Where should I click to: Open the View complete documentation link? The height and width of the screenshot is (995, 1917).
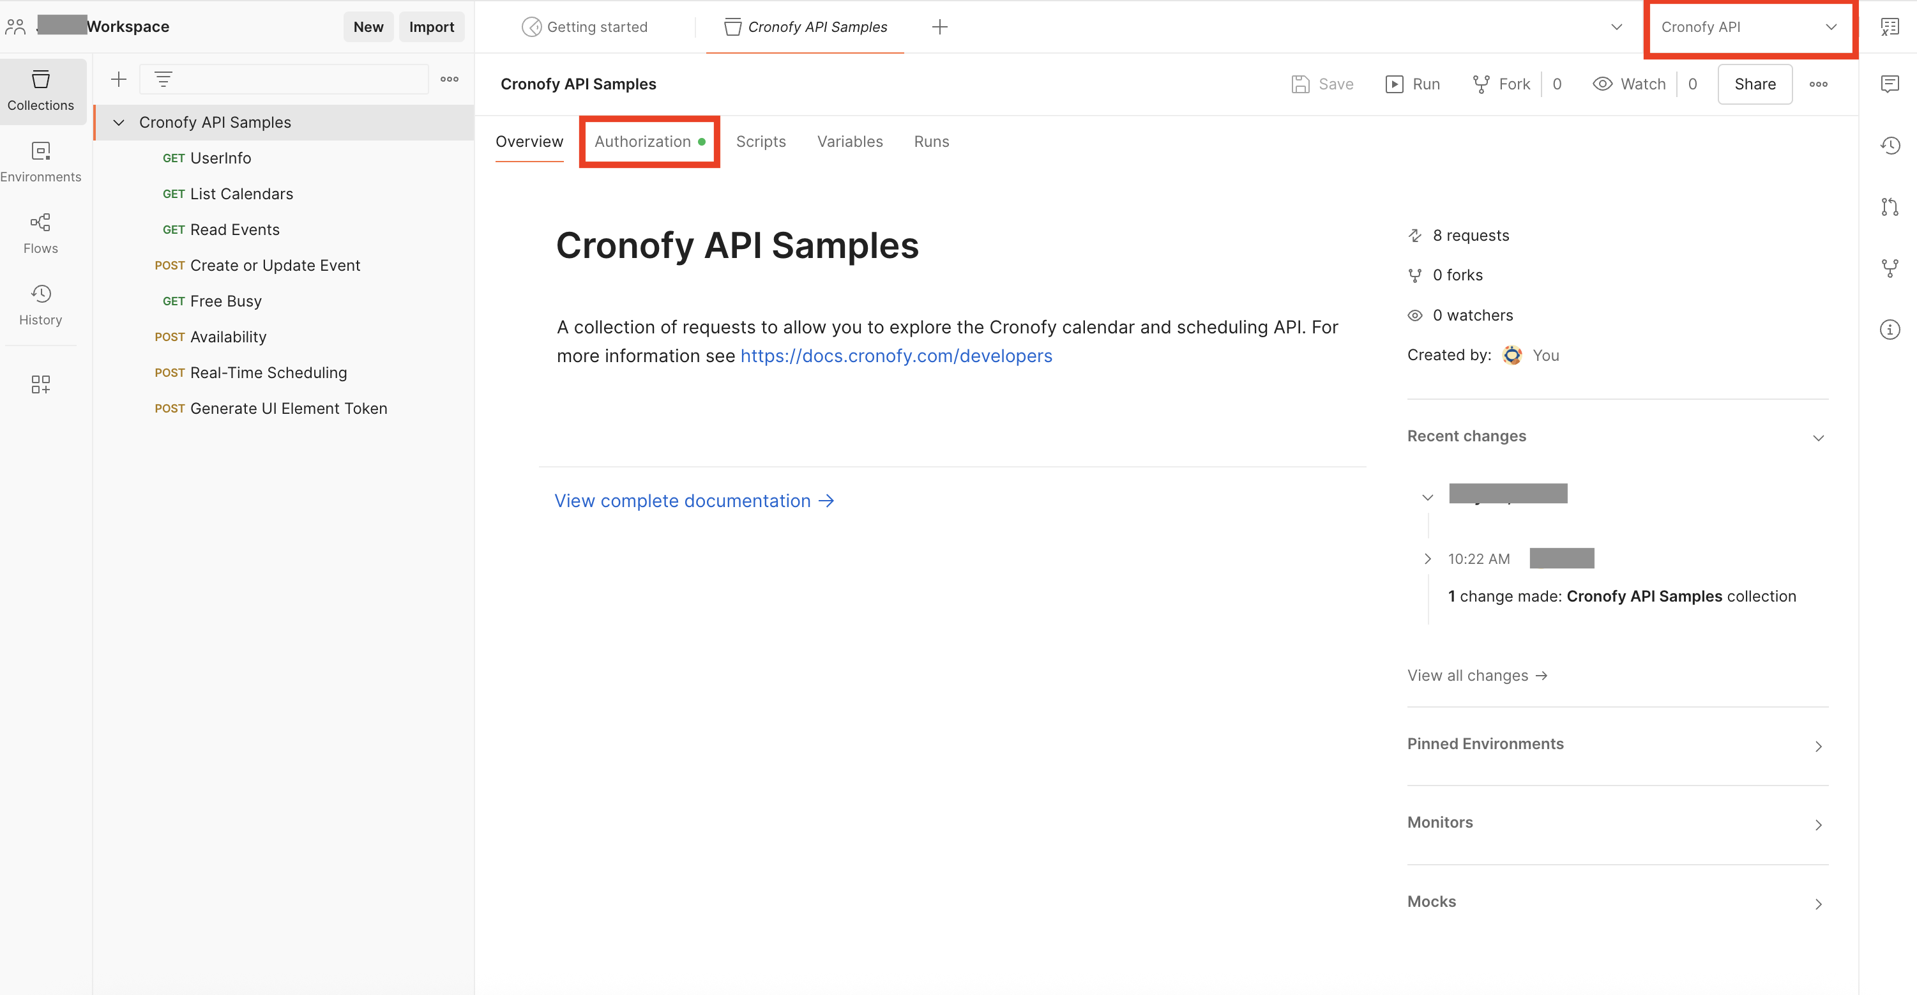coord(693,501)
